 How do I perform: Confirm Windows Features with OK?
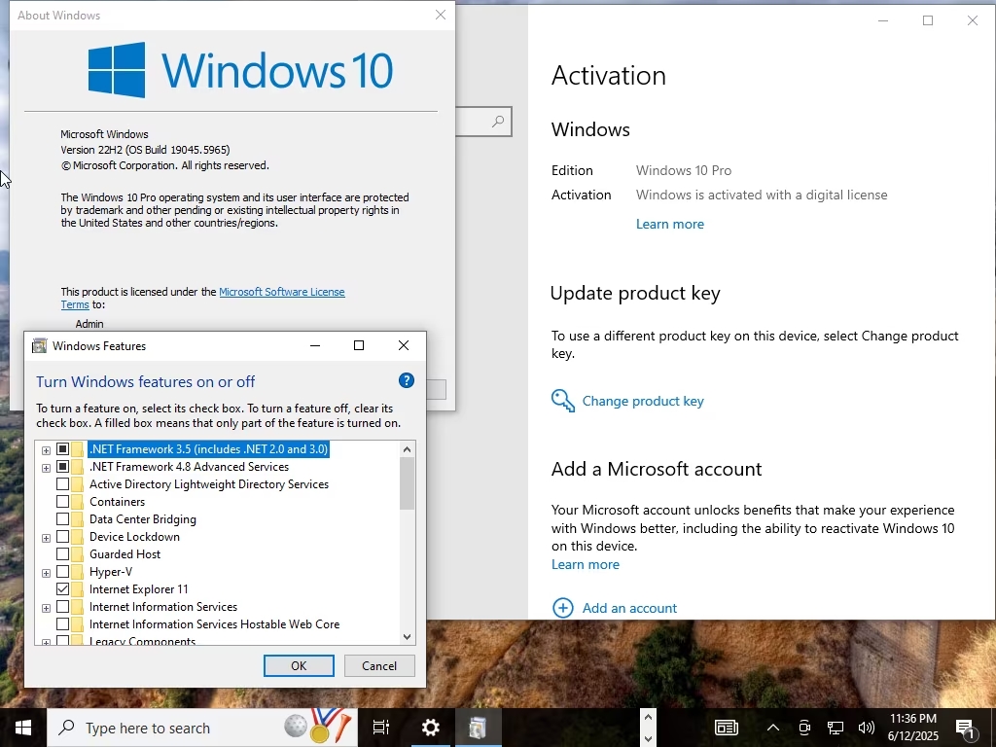299,665
